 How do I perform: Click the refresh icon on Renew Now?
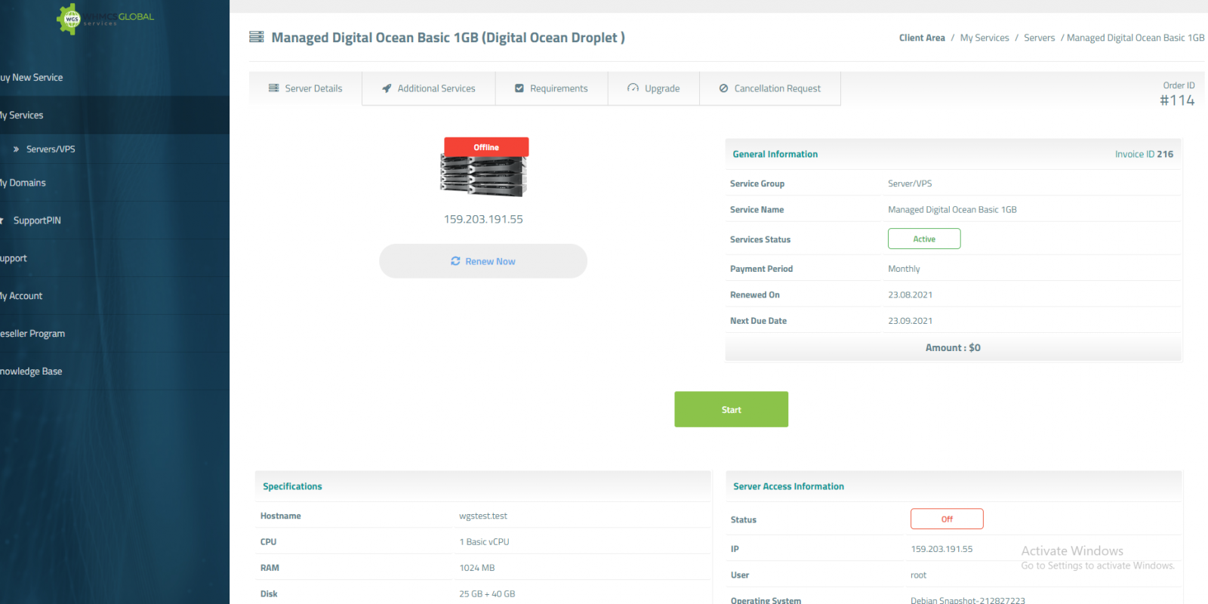click(455, 261)
